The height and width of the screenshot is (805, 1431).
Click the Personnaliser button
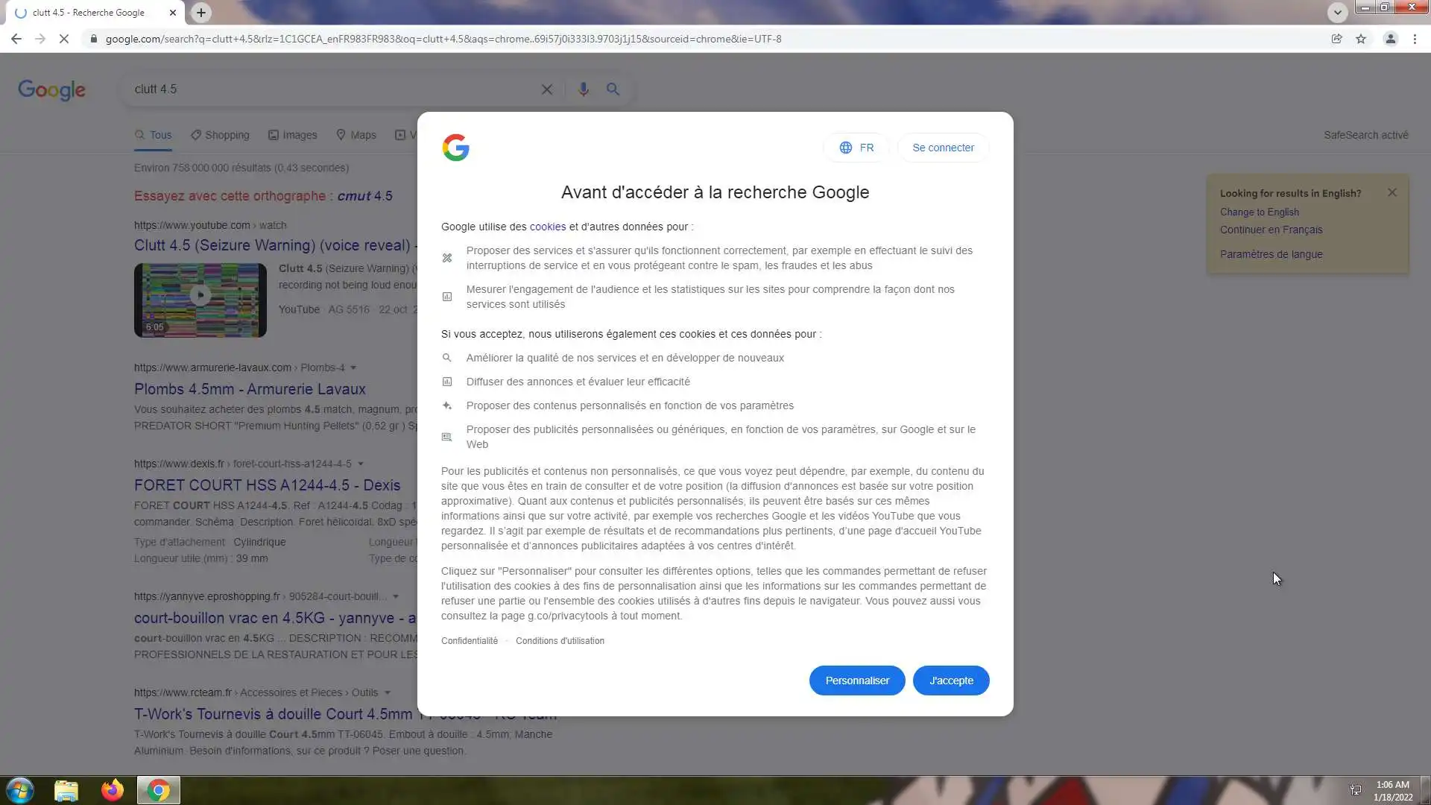coord(857,681)
